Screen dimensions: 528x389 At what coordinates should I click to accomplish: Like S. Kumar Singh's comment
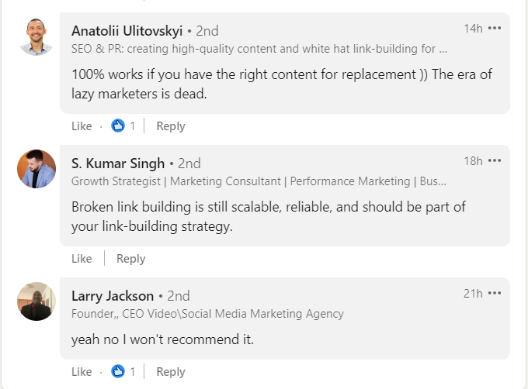[x=82, y=258]
